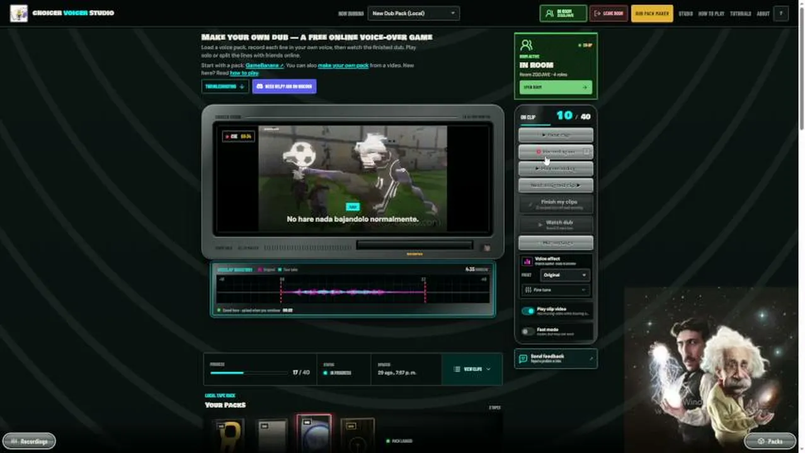
Task: Click the green Open Room button
Action: tap(556, 87)
